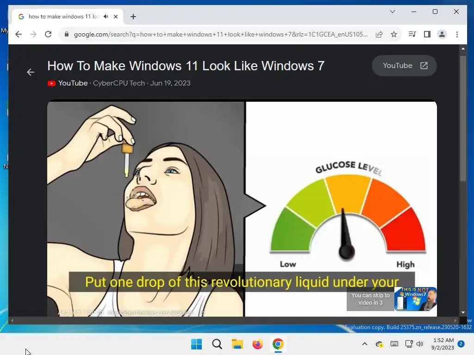Reload the page with the refresh icon

tap(48, 34)
